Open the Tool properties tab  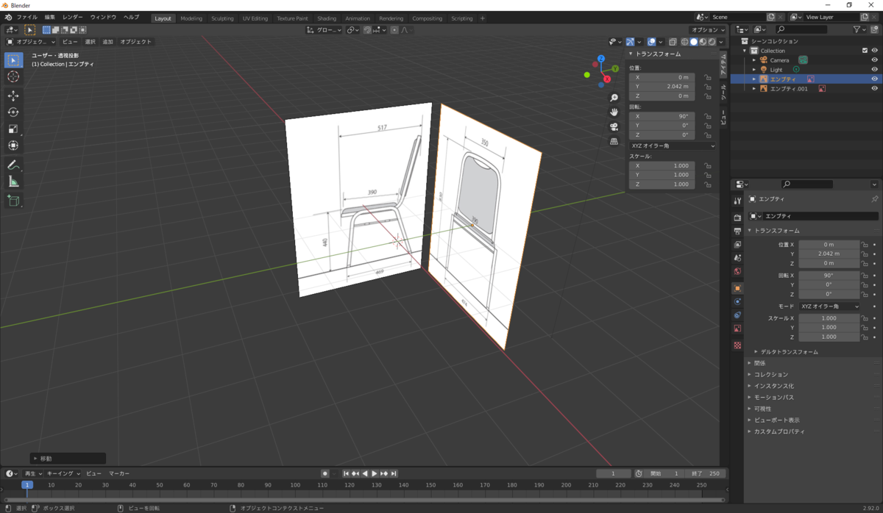click(737, 201)
